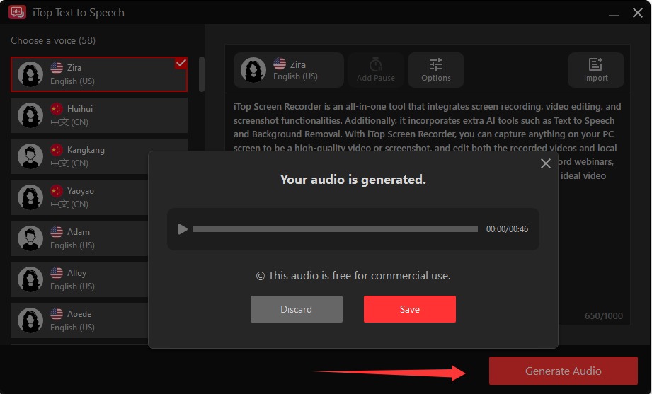652x394 pixels.
Task: Pick the Yaoyao voice
Action: coord(79,197)
